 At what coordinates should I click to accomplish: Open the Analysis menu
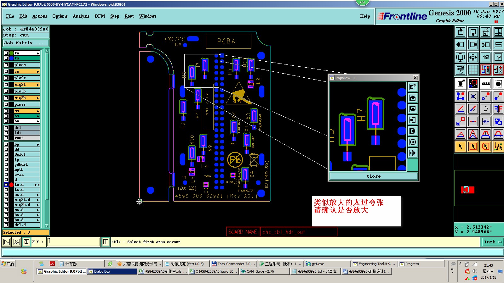(81, 16)
